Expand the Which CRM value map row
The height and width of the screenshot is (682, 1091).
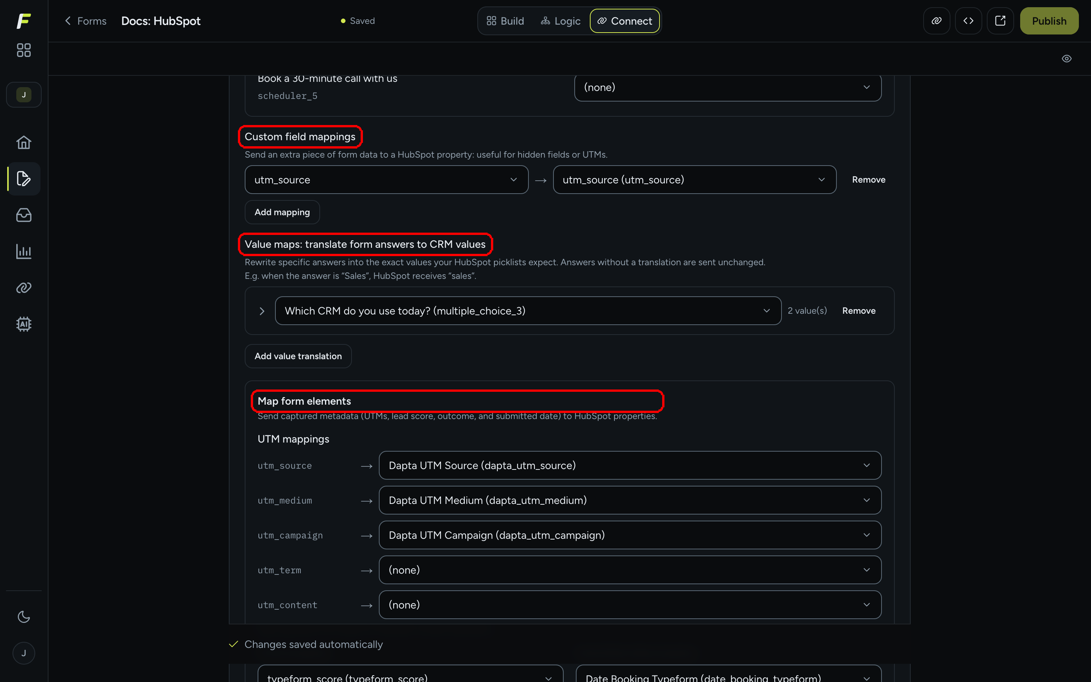tap(262, 311)
